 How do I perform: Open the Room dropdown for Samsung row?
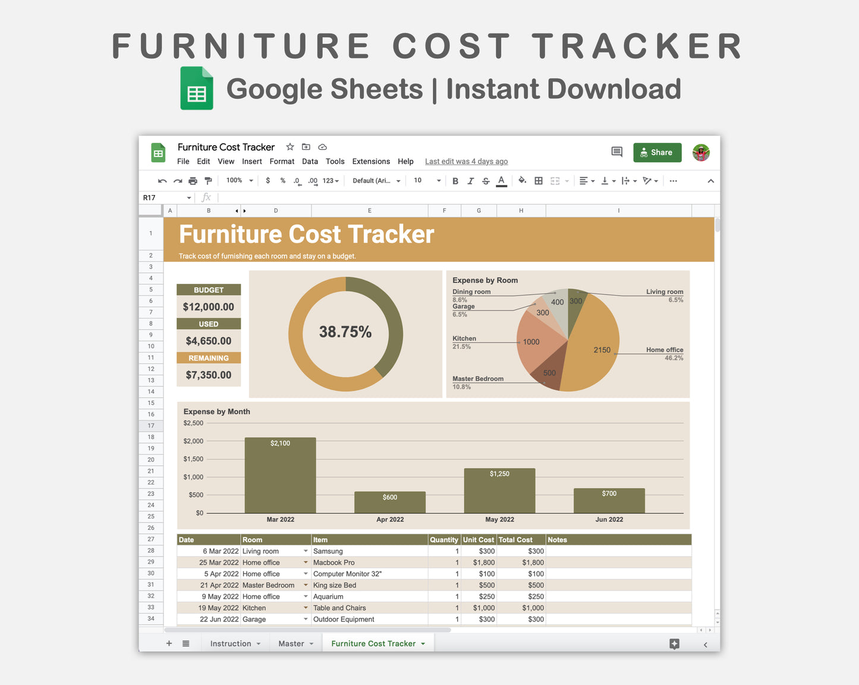coord(306,551)
